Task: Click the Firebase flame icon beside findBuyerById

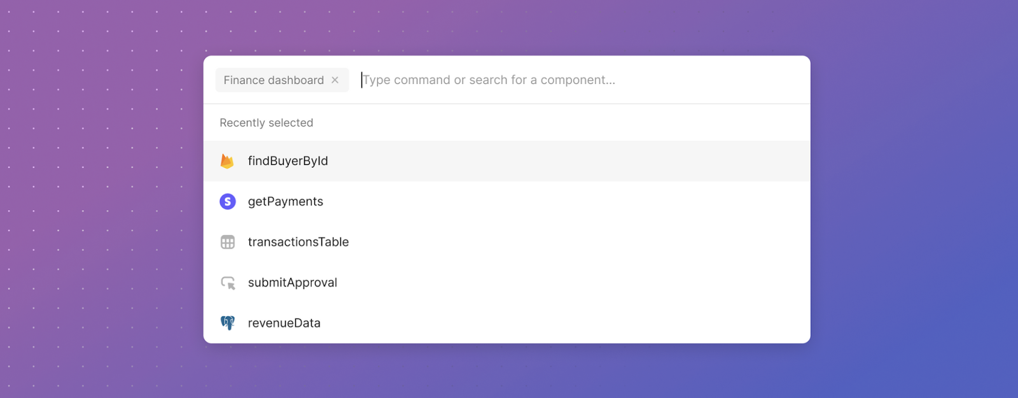Action: tap(227, 161)
